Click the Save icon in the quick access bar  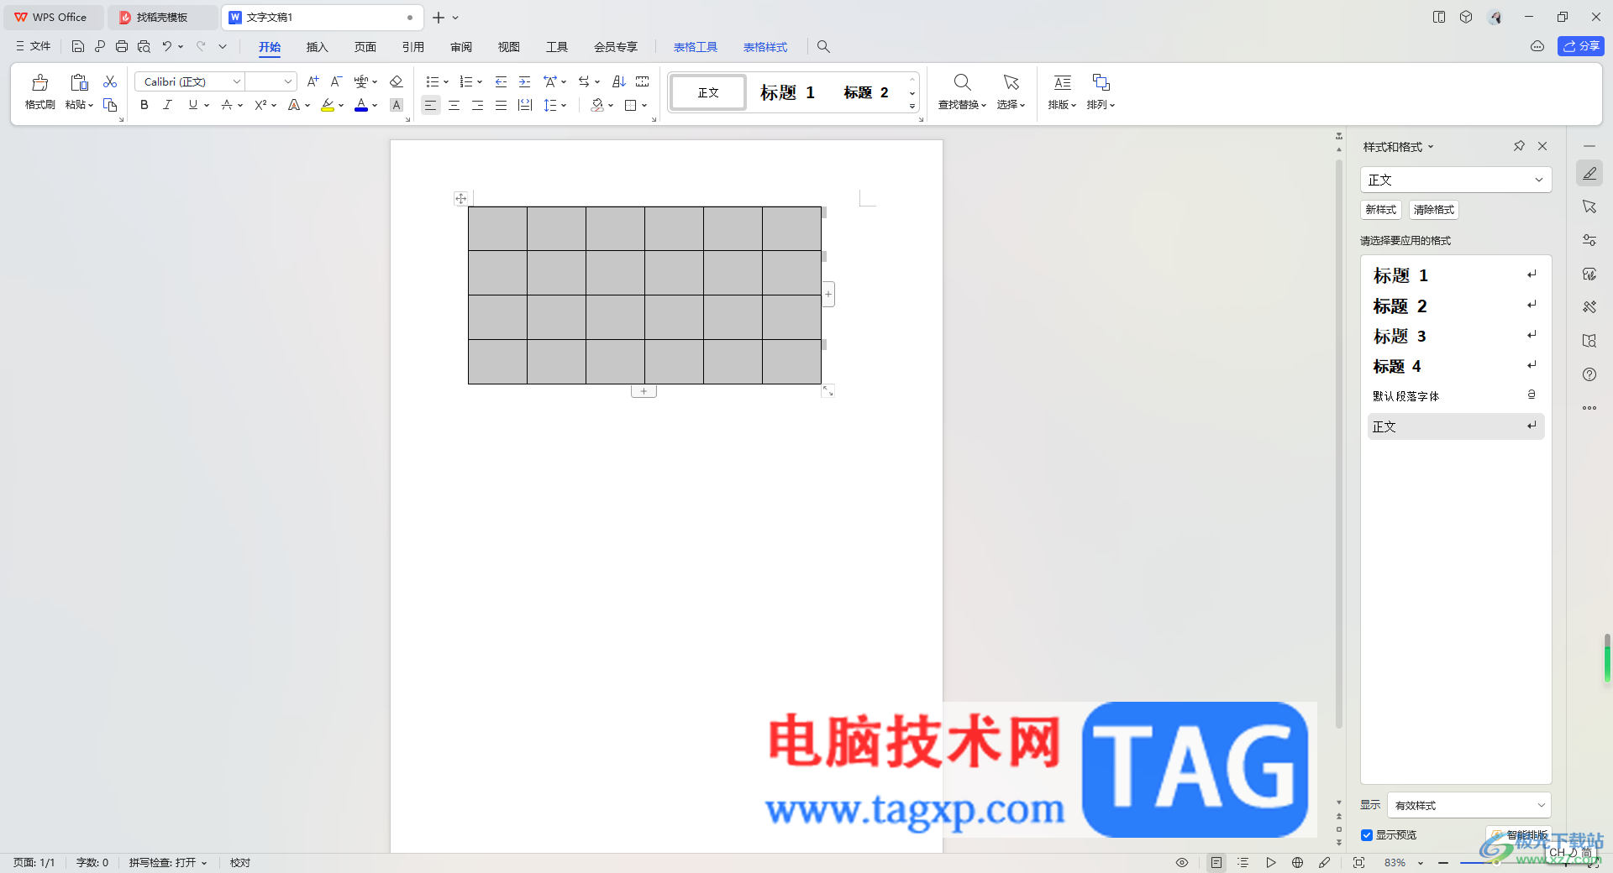pyautogui.click(x=77, y=47)
